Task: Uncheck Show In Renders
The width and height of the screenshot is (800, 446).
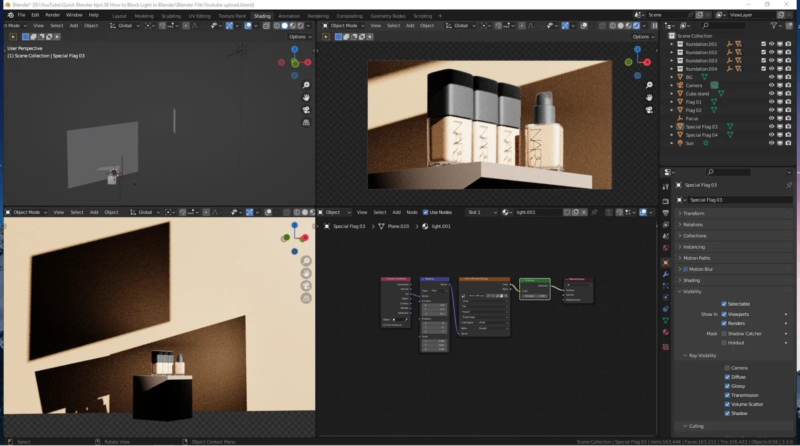Action: [x=723, y=323]
